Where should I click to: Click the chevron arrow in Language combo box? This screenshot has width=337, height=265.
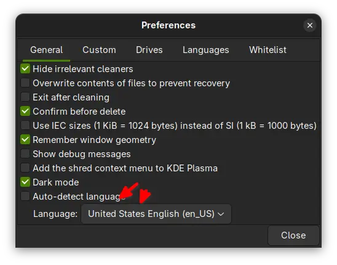click(221, 214)
